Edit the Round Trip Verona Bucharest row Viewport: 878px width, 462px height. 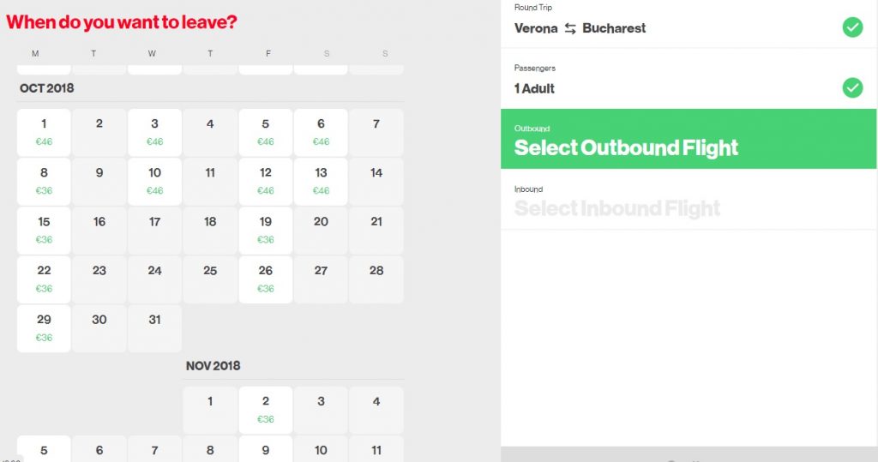pos(652,24)
